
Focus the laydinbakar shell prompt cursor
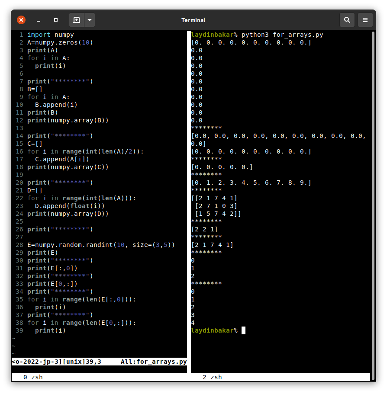click(243, 330)
